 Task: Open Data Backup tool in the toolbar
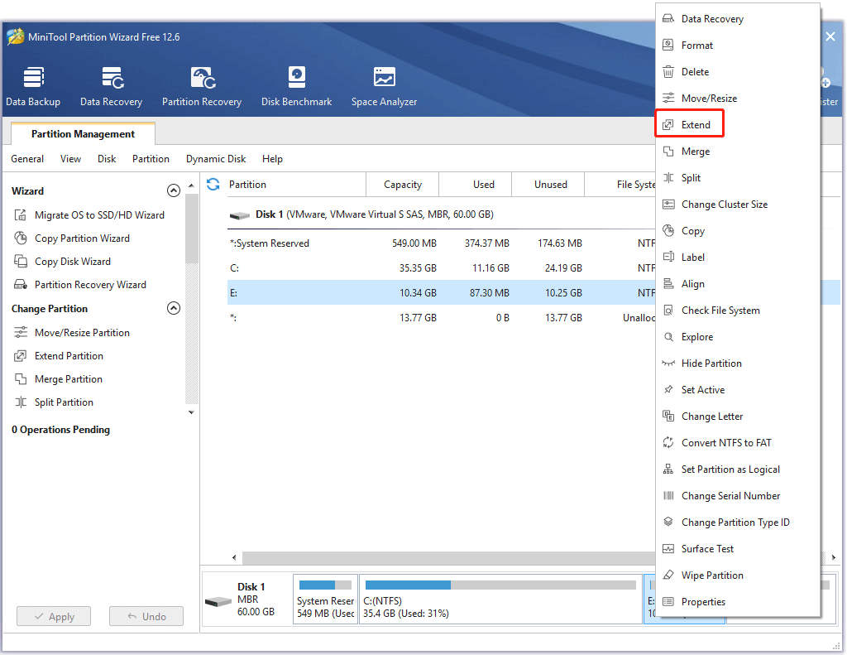pyautogui.click(x=33, y=86)
